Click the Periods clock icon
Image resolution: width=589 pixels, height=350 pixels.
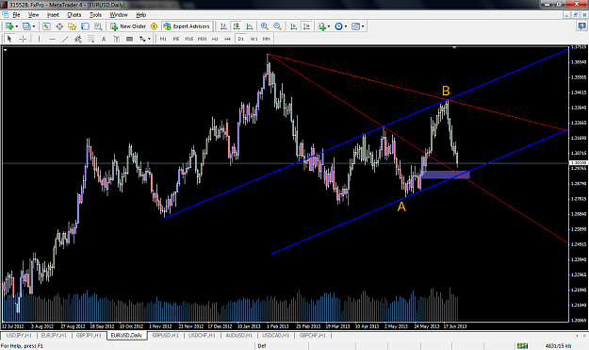338,26
